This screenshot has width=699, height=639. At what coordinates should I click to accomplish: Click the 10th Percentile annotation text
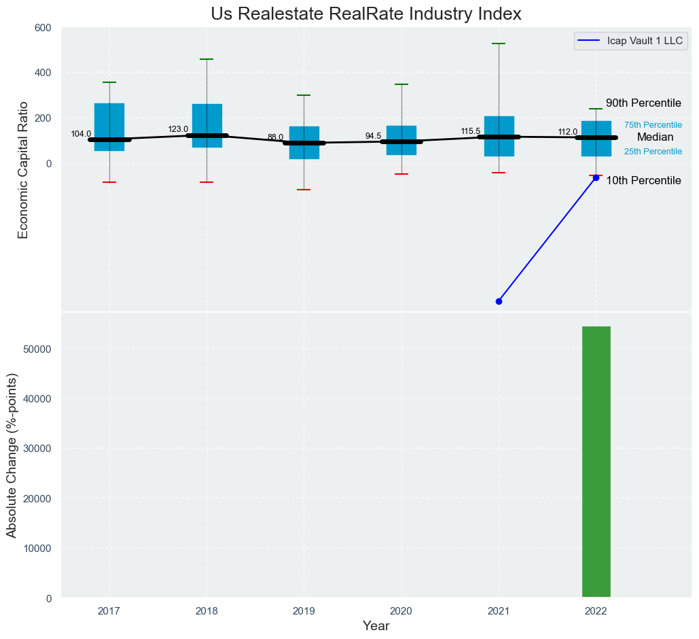[x=643, y=181]
